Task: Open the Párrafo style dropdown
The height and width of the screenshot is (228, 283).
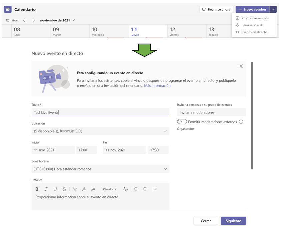Action: click(x=110, y=189)
